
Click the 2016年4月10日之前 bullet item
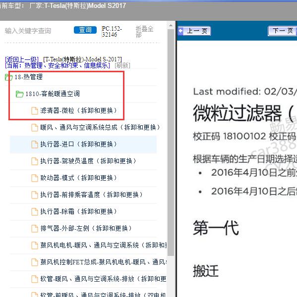click(254, 173)
